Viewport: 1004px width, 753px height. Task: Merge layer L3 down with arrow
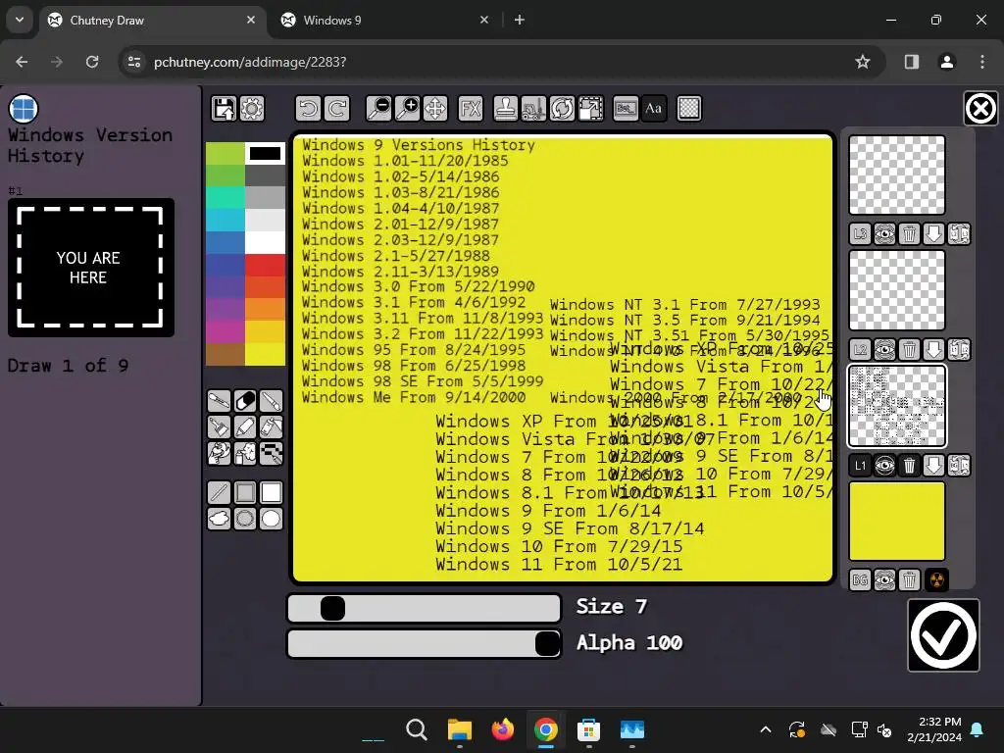tap(934, 234)
